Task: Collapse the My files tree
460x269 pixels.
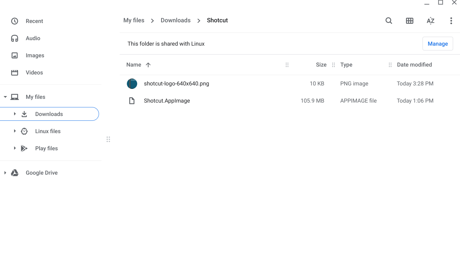Action: tap(5, 97)
